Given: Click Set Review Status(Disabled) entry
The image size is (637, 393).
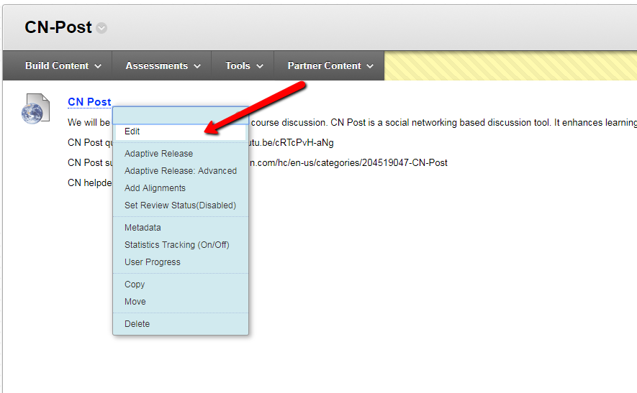Looking at the screenshot, I should [x=180, y=205].
